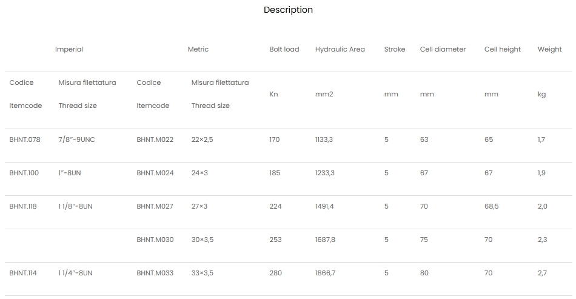
Task: Select item code BHNT.M024
Action: tap(155, 173)
